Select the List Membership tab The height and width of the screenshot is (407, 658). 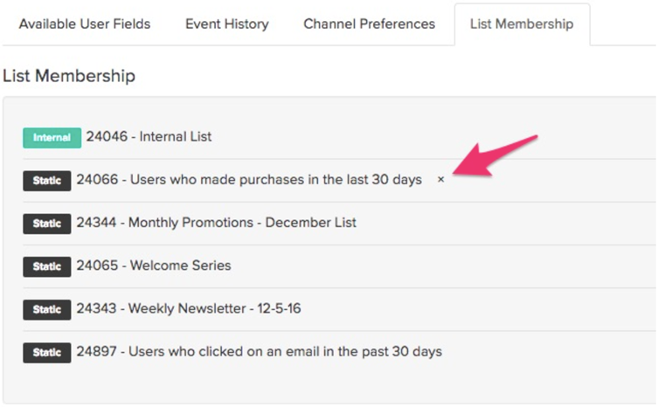[522, 24]
